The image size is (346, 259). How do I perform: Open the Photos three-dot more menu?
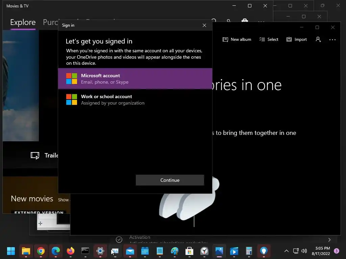click(x=332, y=40)
